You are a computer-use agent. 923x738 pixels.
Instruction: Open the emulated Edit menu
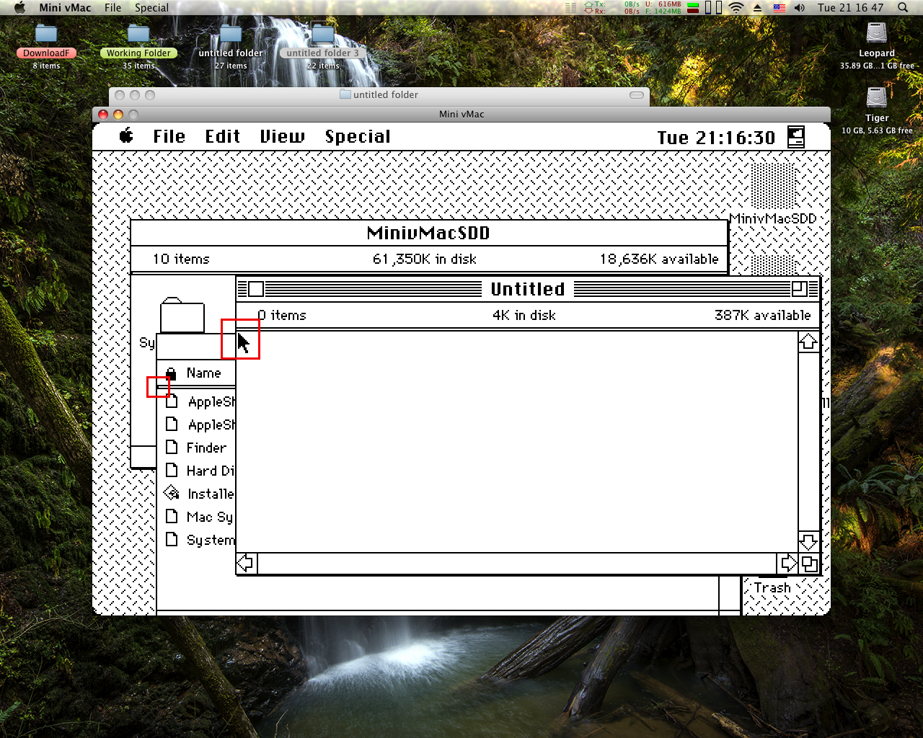tap(222, 136)
